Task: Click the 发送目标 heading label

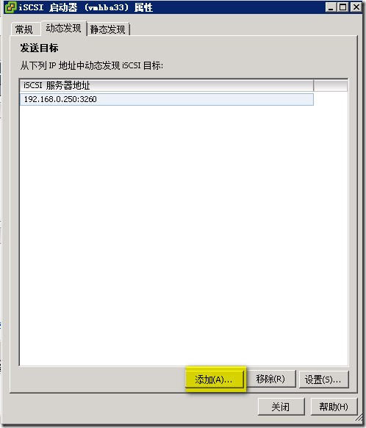Action: click(x=39, y=48)
